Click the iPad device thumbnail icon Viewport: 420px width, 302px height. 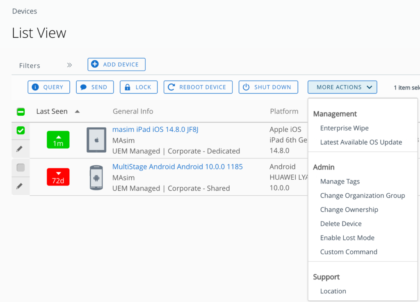[x=96, y=140]
